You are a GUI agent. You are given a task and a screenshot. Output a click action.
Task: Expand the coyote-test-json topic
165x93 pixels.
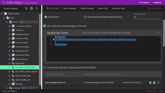9,59
